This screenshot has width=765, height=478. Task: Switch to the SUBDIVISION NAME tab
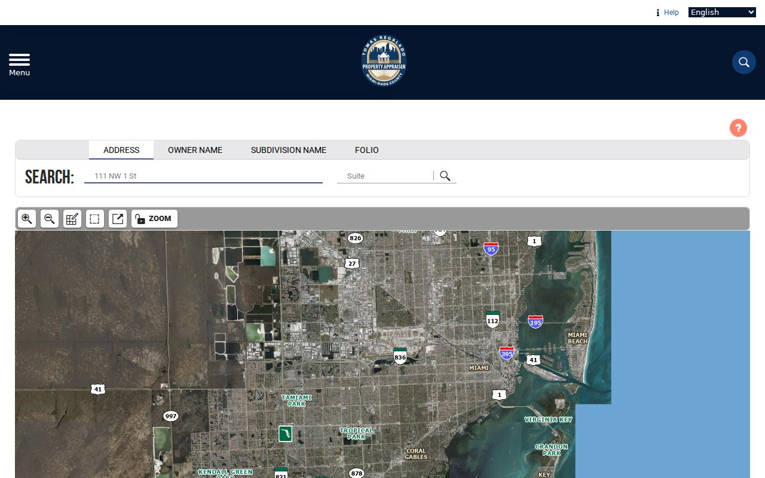pos(289,150)
